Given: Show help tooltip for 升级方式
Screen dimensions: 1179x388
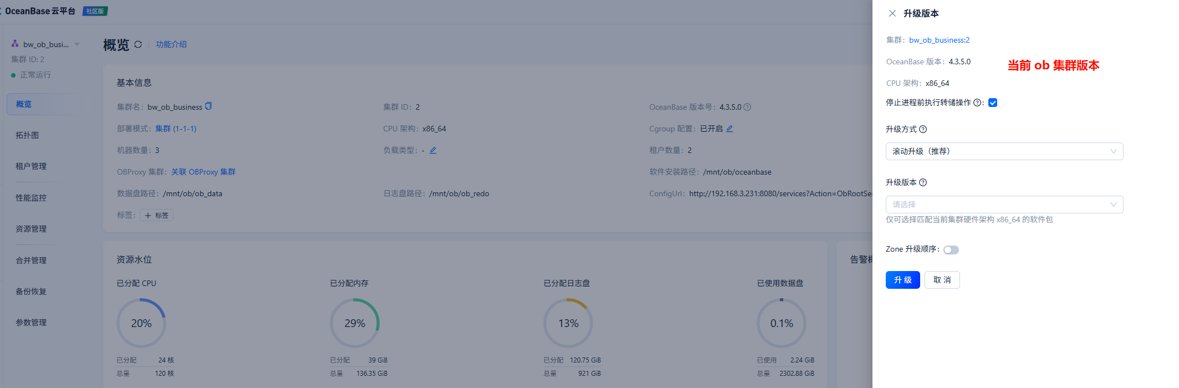Looking at the screenshot, I should pyautogui.click(x=923, y=129).
